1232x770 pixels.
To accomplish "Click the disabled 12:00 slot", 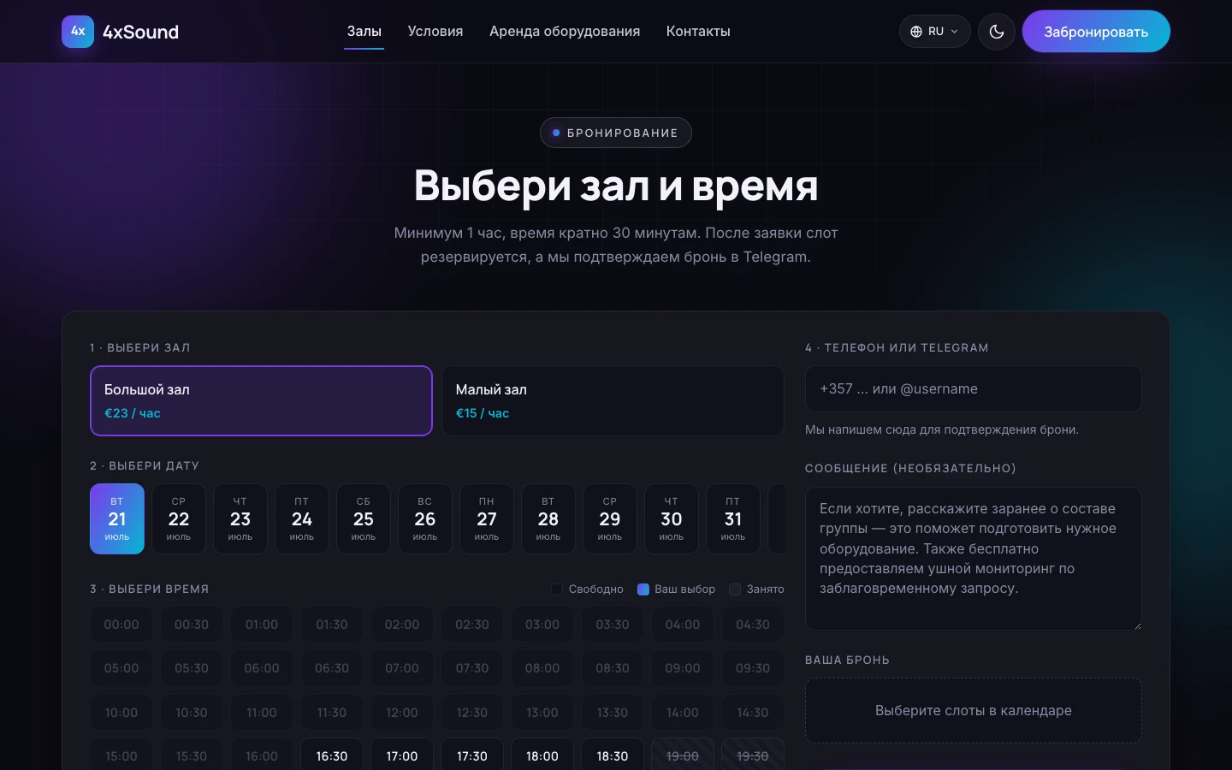I will click(x=402, y=713).
